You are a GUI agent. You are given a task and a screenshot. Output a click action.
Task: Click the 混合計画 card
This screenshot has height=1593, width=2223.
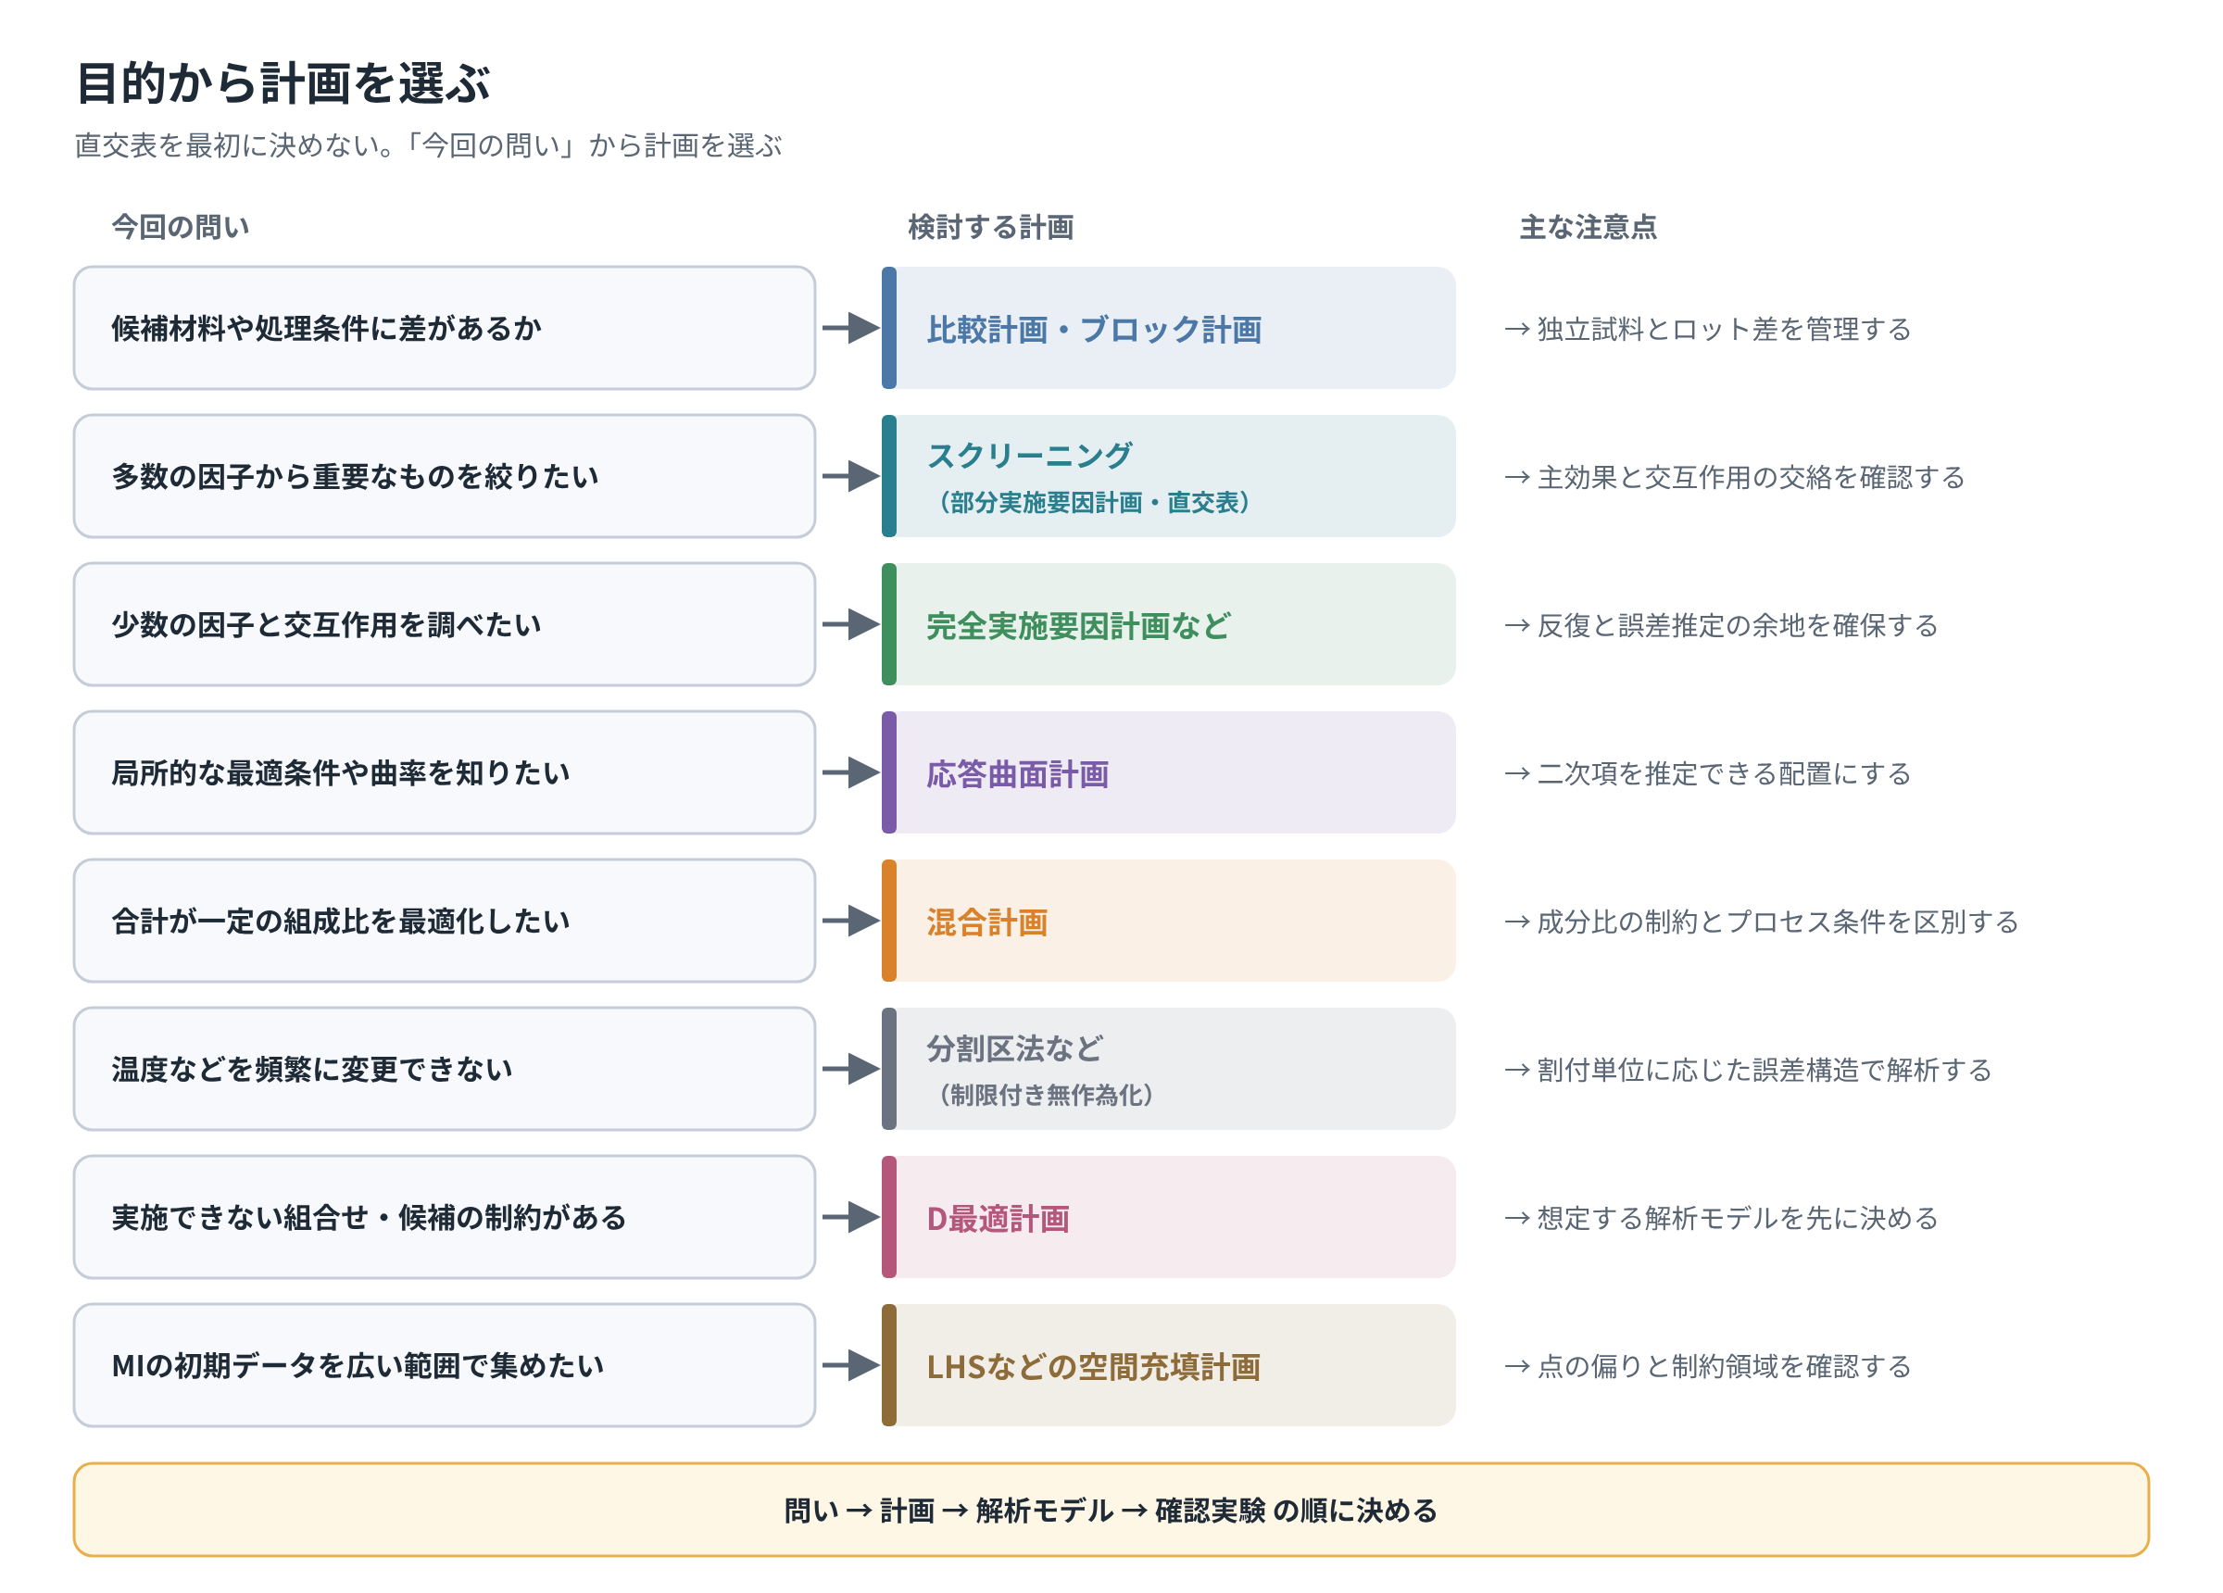[x=1168, y=921]
